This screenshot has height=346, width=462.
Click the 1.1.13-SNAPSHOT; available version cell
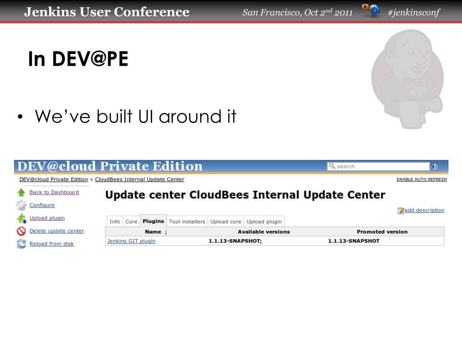click(235, 241)
